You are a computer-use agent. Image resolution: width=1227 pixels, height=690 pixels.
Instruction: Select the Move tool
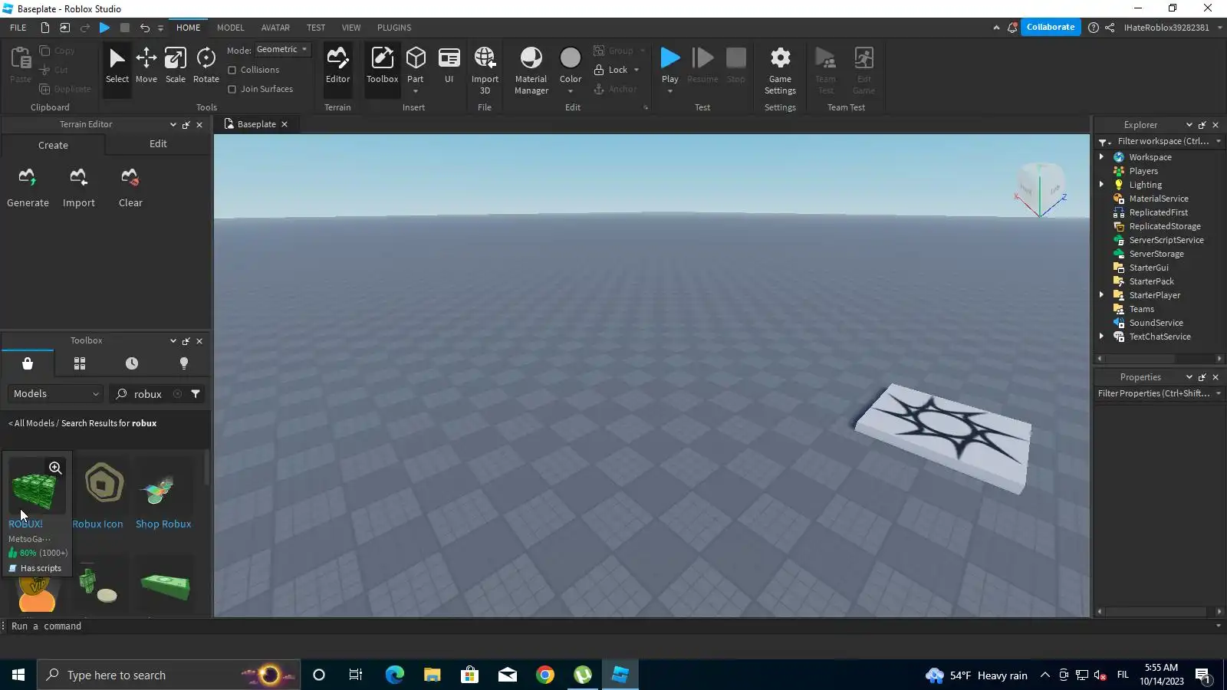click(x=146, y=65)
